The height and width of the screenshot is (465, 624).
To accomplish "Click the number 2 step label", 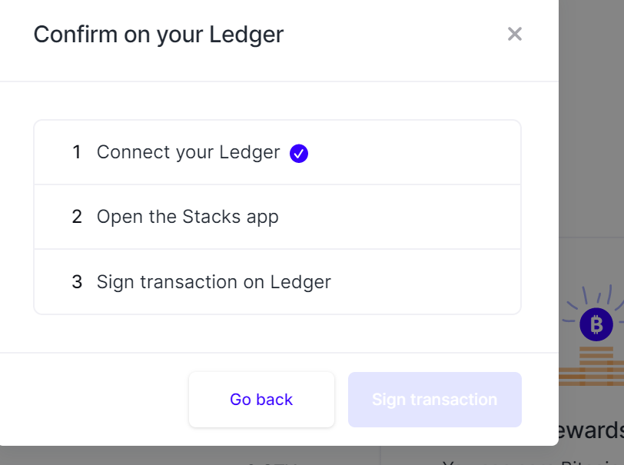I will [77, 217].
